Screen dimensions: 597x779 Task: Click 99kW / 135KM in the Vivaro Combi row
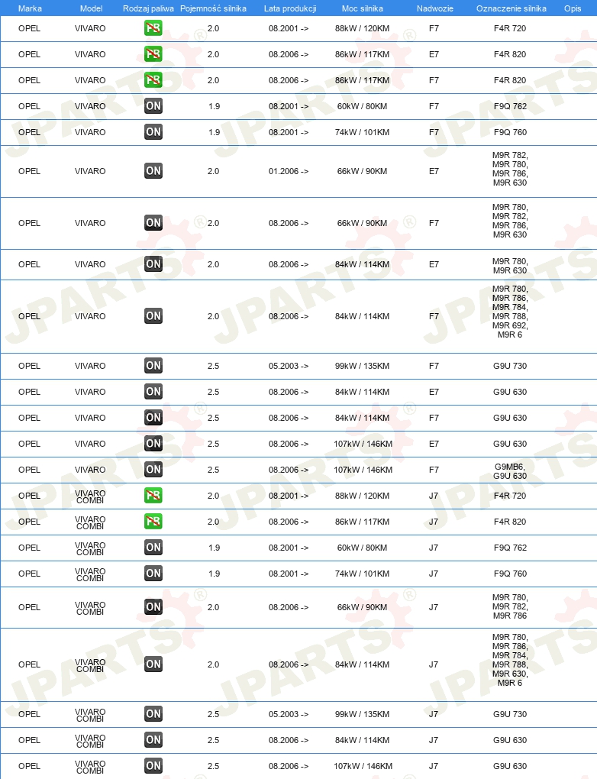coord(362,714)
